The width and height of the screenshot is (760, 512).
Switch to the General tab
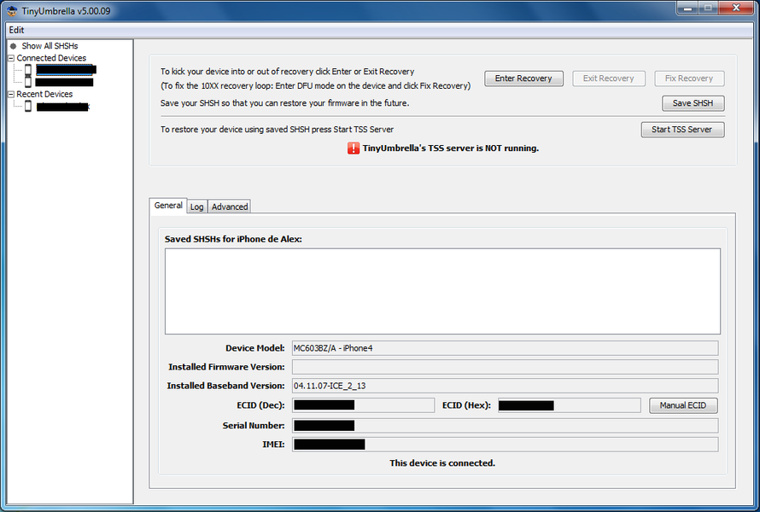pyautogui.click(x=168, y=206)
